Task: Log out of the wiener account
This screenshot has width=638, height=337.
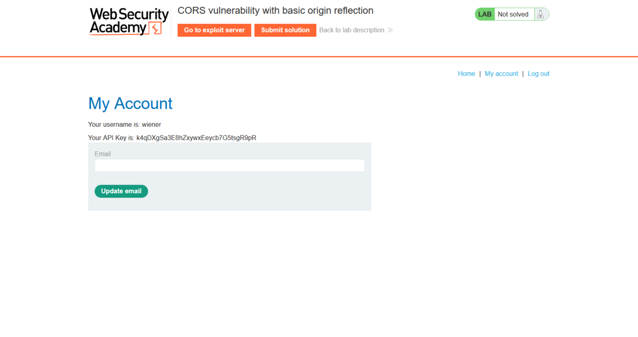Action: [539, 73]
